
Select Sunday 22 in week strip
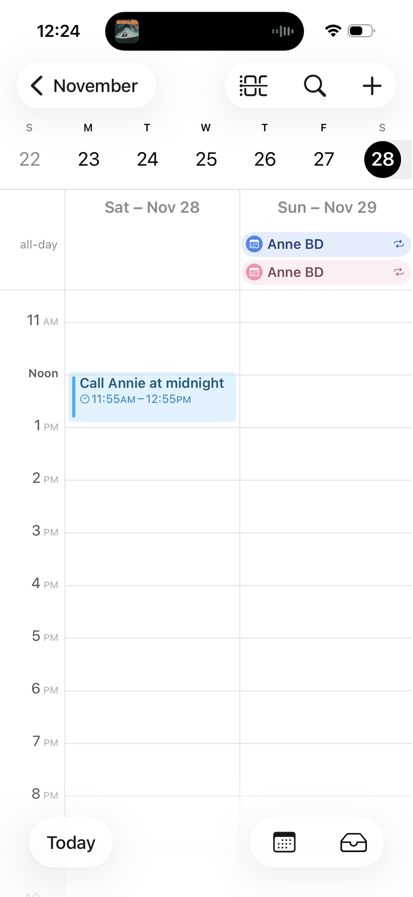click(30, 159)
